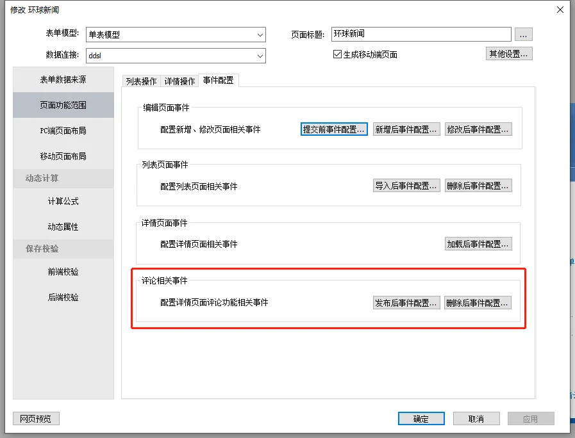The image size is (575, 438).
Task: Click the 页面标题 input field
Action: pyautogui.click(x=421, y=34)
